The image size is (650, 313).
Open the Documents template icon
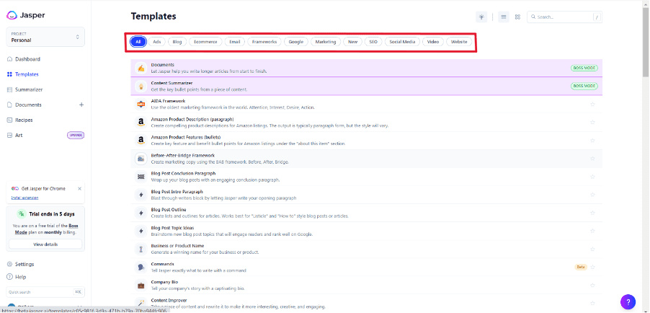[x=141, y=68]
